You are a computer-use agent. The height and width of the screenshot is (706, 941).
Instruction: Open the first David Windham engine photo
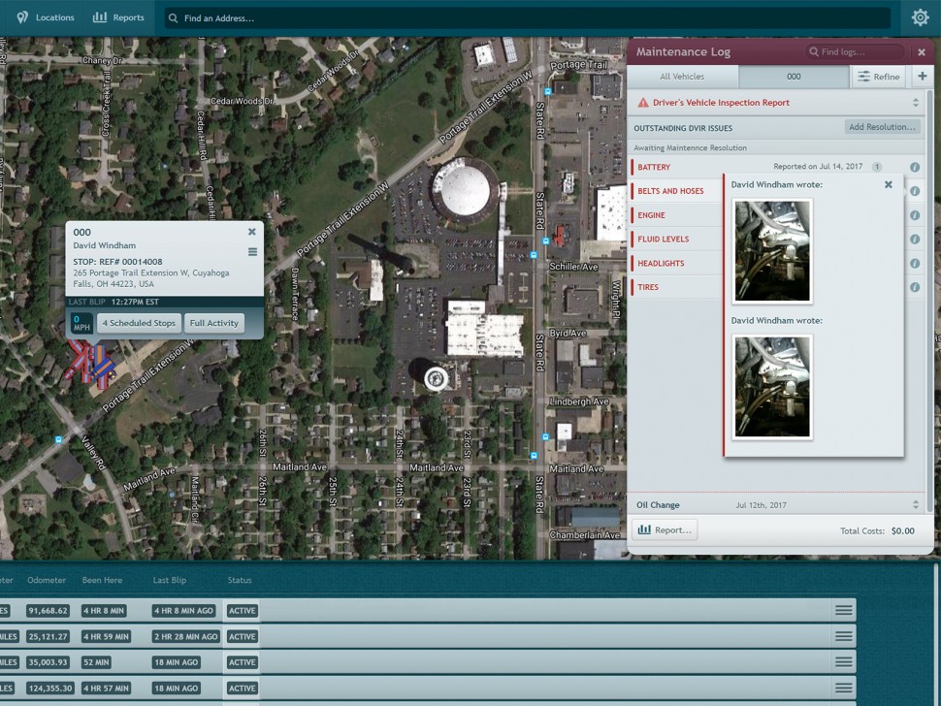click(x=772, y=251)
